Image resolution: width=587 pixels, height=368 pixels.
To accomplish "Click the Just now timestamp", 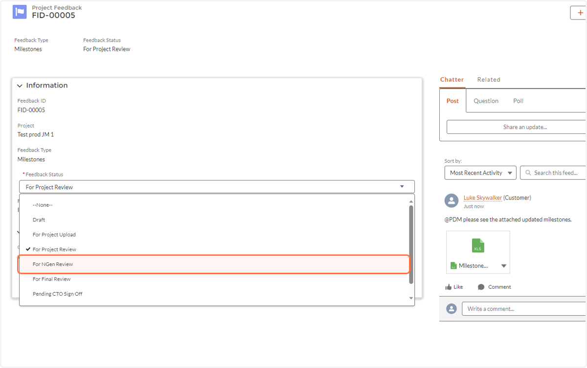I will [x=474, y=206].
